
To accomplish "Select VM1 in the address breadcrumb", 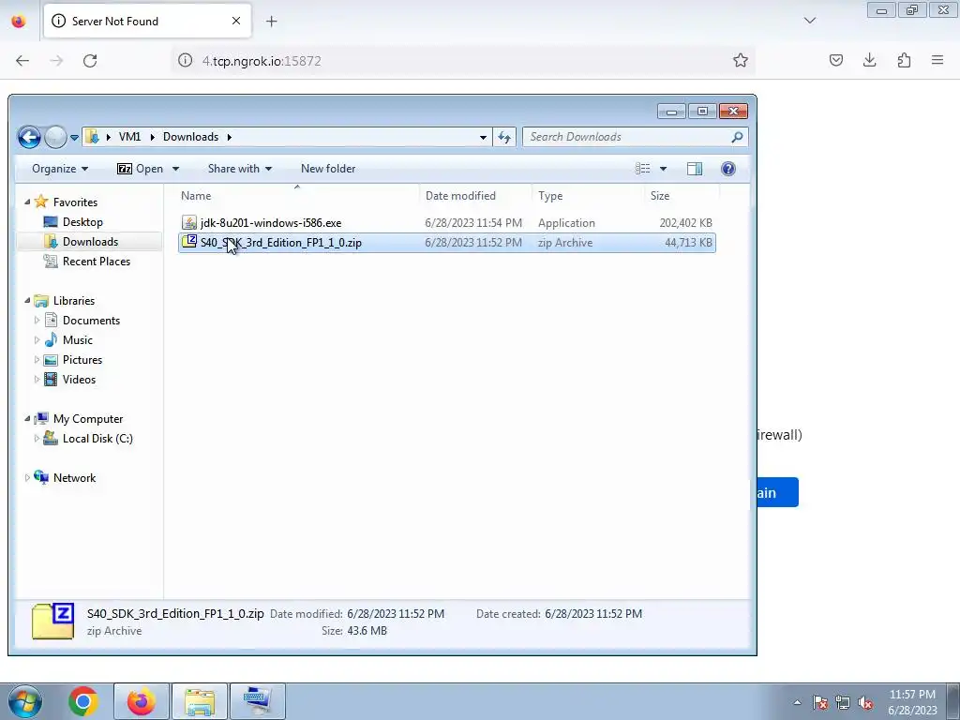I will point(129,137).
